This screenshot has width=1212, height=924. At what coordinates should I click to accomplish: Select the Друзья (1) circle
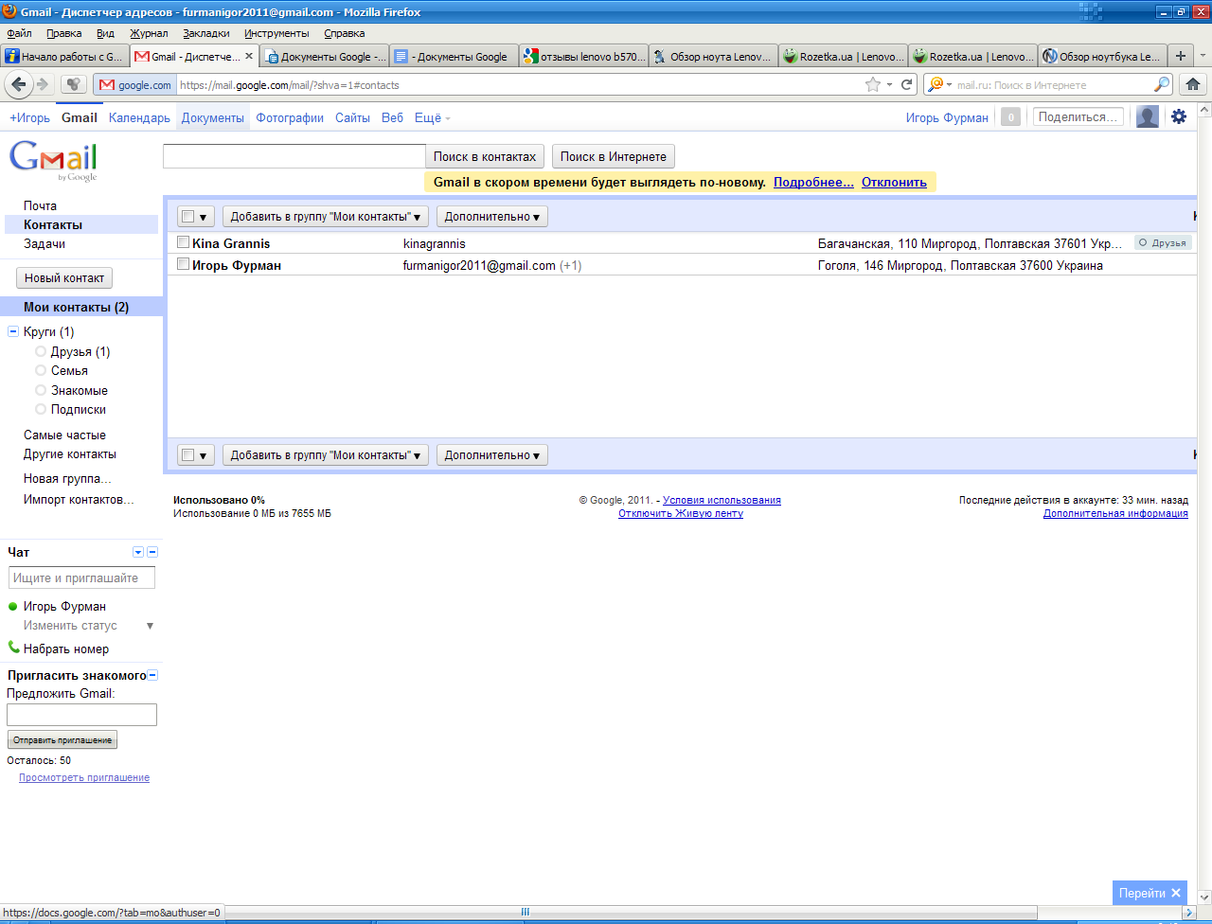click(x=80, y=351)
